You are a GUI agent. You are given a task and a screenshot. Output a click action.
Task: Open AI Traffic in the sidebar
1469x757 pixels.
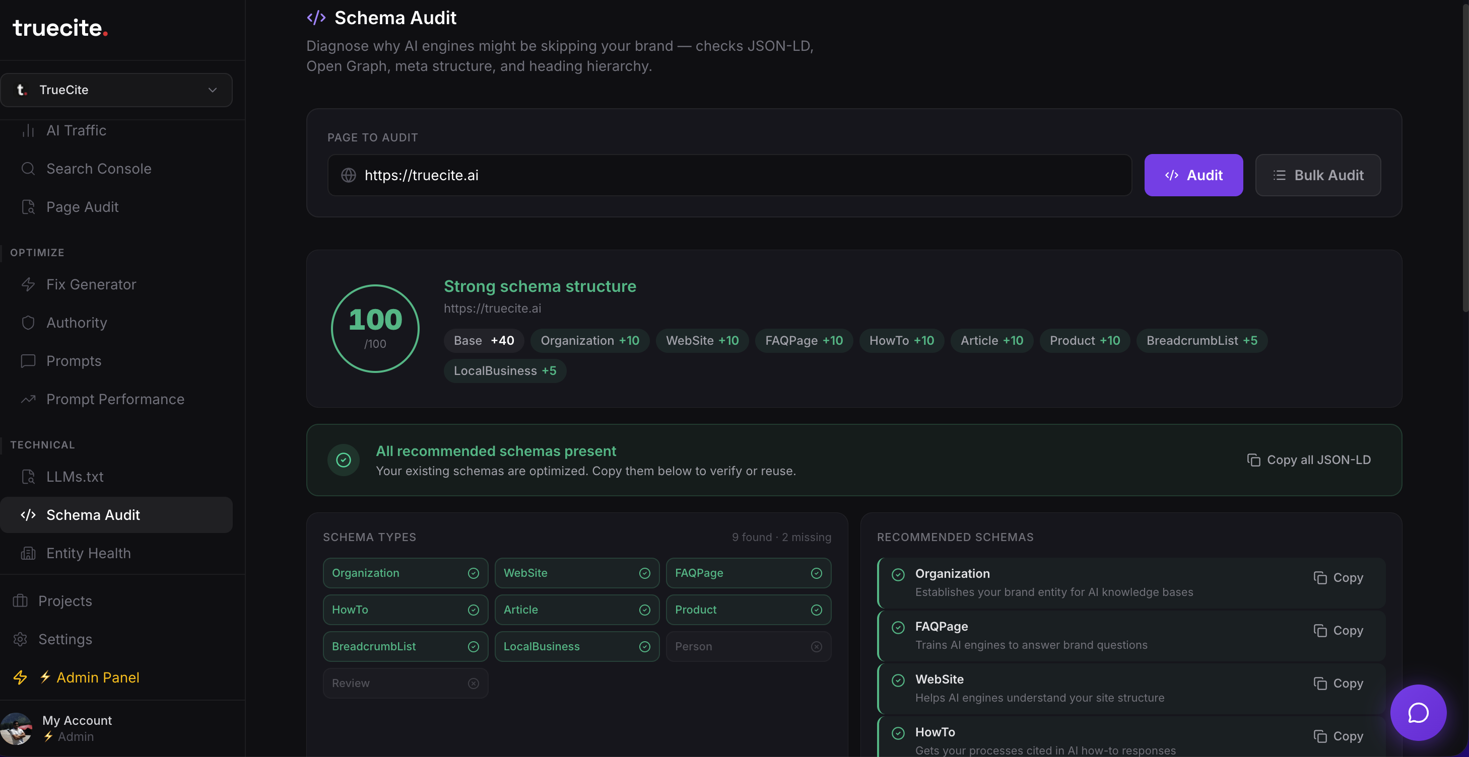pos(77,130)
